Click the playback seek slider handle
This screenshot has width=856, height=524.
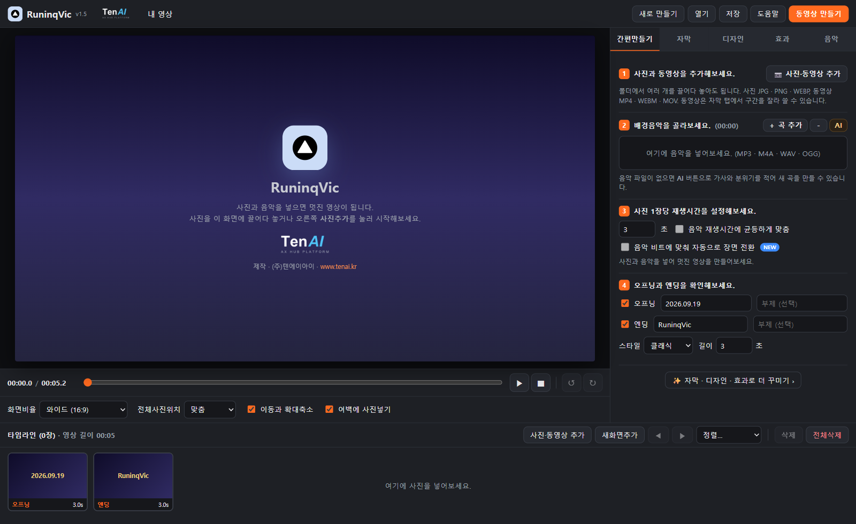[x=88, y=382]
